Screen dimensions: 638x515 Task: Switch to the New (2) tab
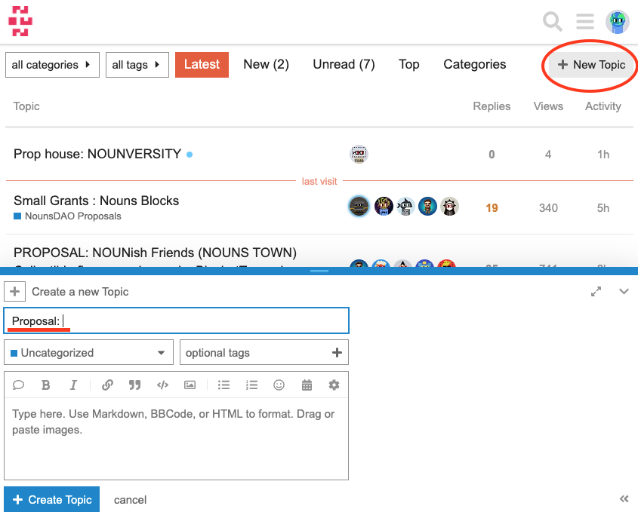266,64
